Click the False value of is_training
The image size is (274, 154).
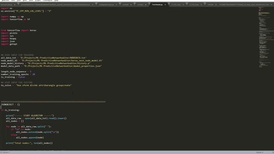click(22, 77)
